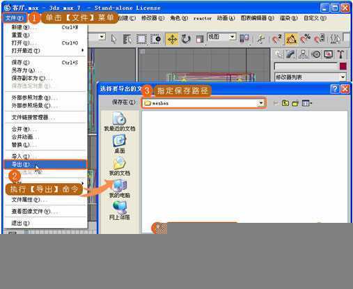Go to 我最近的文档 in places bar
This screenshot has height=289, width=353.
[x=119, y=122]
